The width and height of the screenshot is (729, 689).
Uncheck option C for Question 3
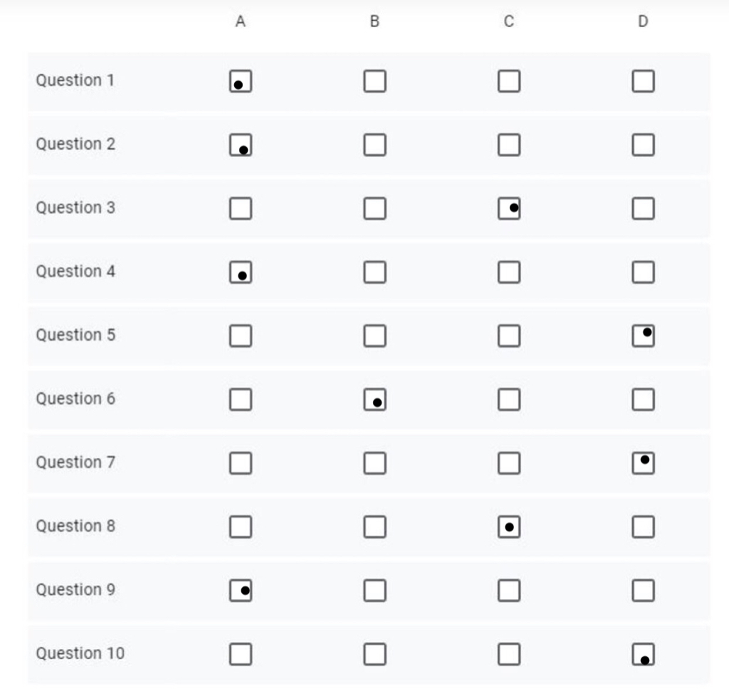coord(509,209)
